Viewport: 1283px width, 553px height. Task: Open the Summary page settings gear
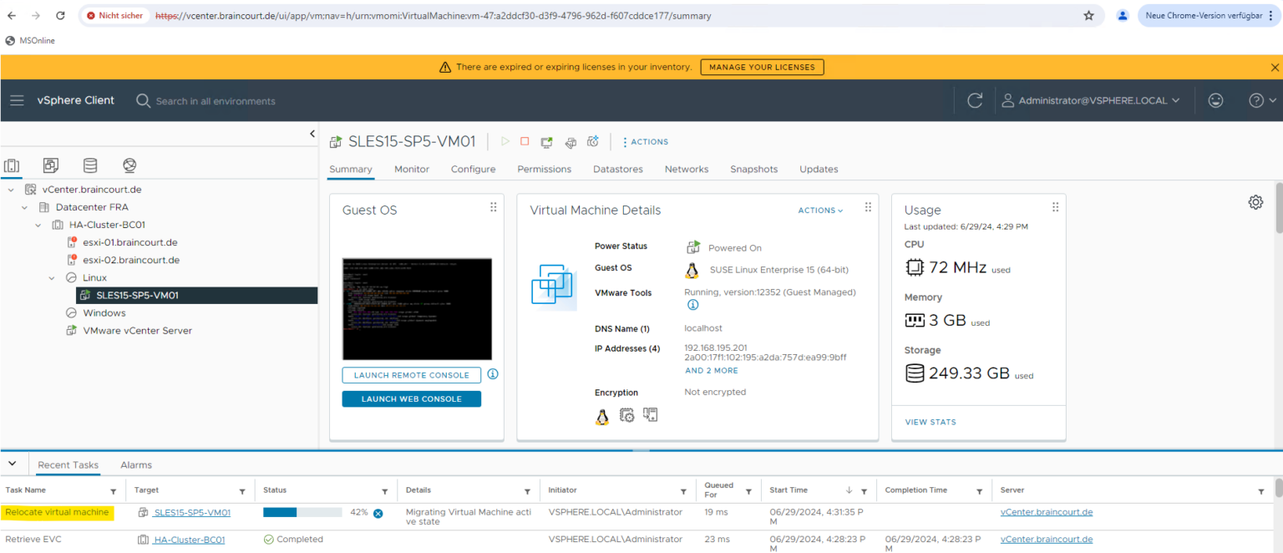point(1255,202)
